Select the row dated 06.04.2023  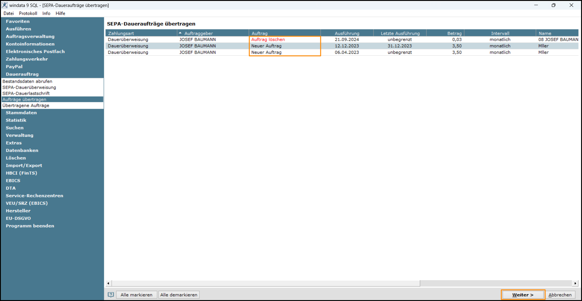342,52
